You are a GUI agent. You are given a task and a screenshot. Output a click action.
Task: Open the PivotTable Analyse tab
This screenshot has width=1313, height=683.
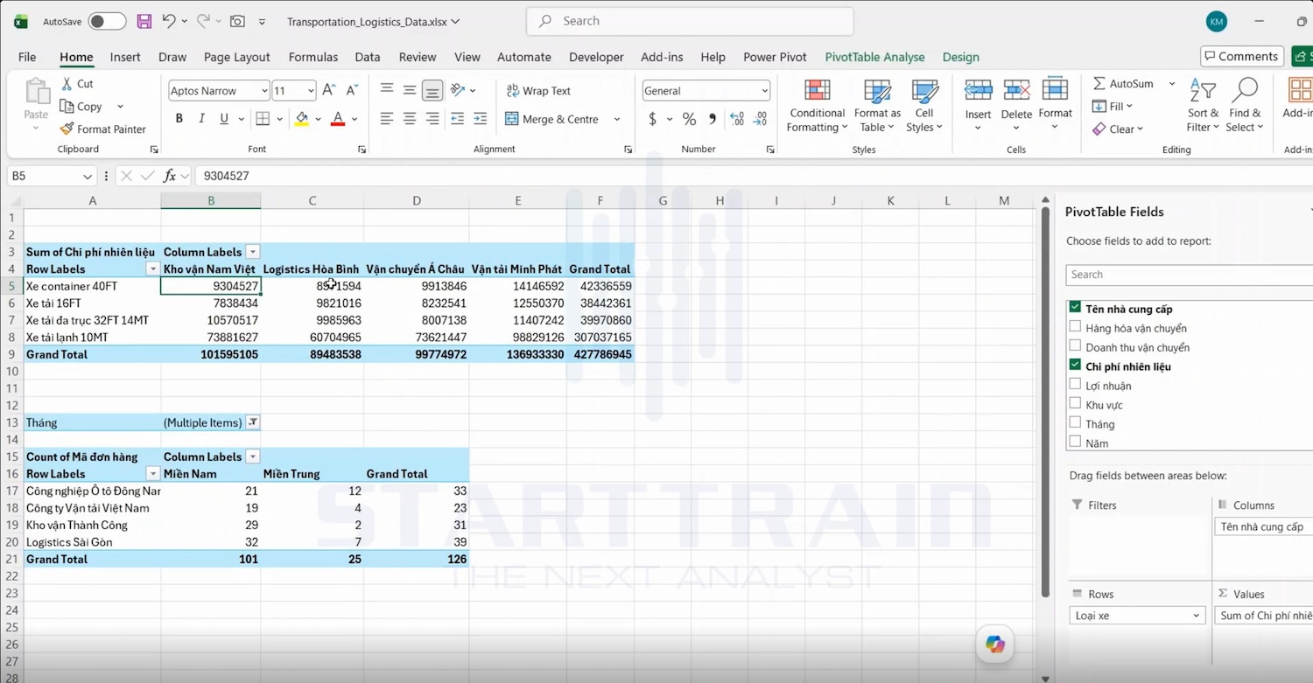click(x=874, y=57)
